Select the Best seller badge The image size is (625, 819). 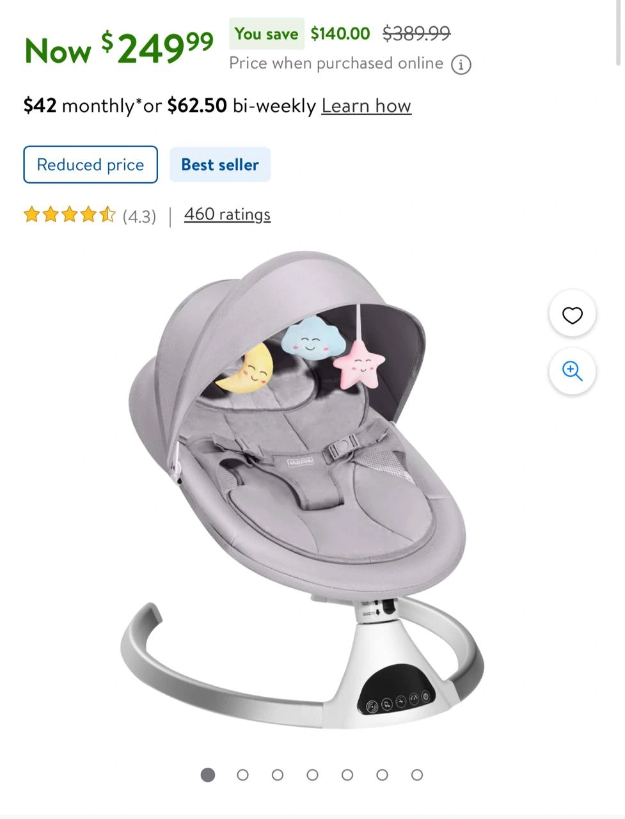click(220, 164)
